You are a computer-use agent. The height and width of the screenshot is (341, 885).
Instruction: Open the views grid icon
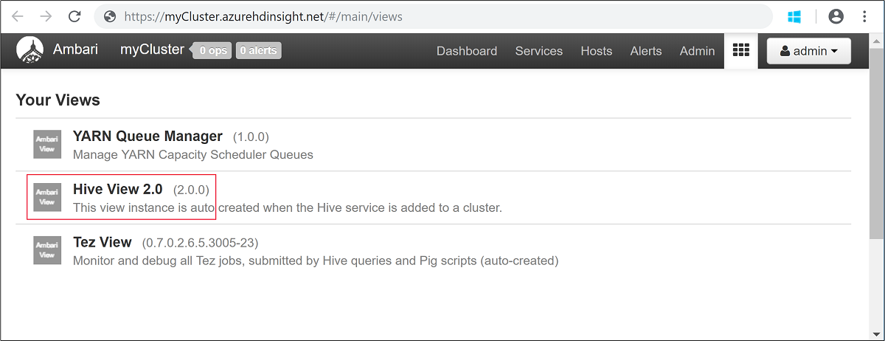(x=740, y=51)
